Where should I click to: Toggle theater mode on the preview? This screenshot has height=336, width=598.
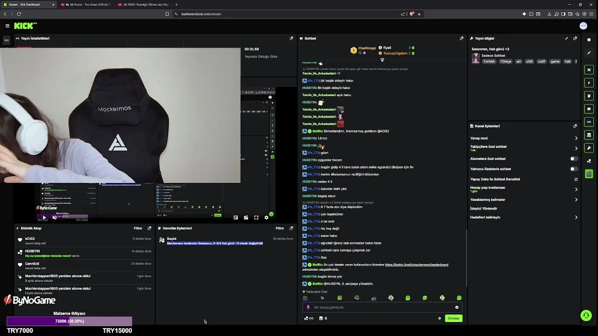point(246,217)
